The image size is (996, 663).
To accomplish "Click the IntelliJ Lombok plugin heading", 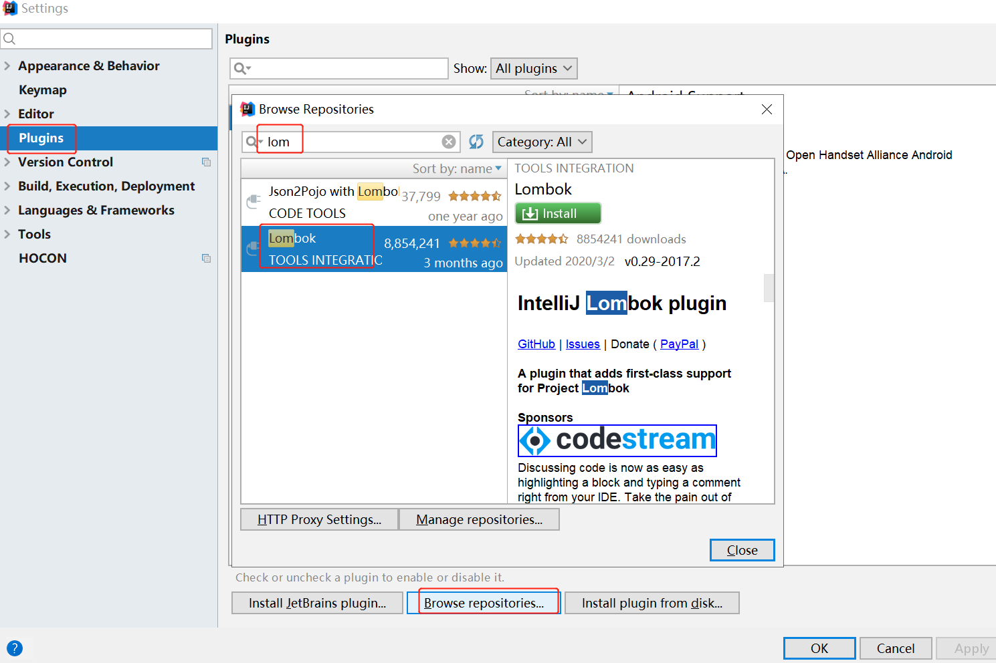I will (622, 303).
